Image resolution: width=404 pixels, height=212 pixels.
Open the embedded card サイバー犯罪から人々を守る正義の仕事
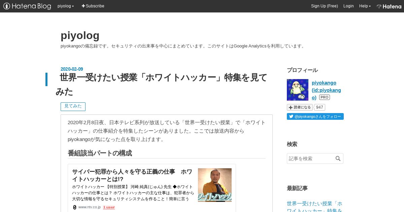click(x=132, y=176)
